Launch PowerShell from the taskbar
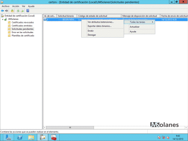Image resolution: width=188 pixels, height=141 pixels. click(x=20, y=137)
